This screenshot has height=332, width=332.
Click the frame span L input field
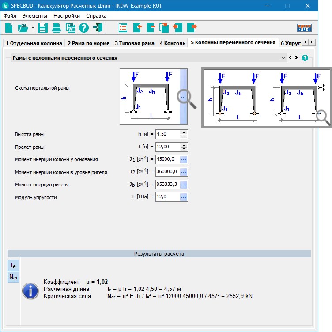click(x=167, y=147)
